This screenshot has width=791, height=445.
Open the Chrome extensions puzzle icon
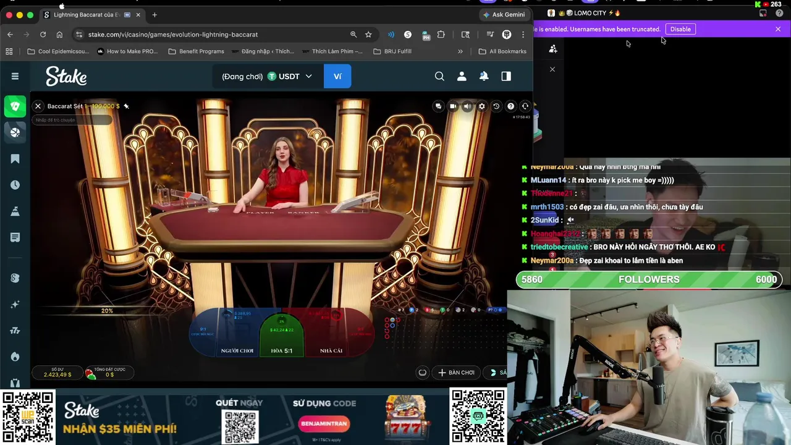[441, 35]
